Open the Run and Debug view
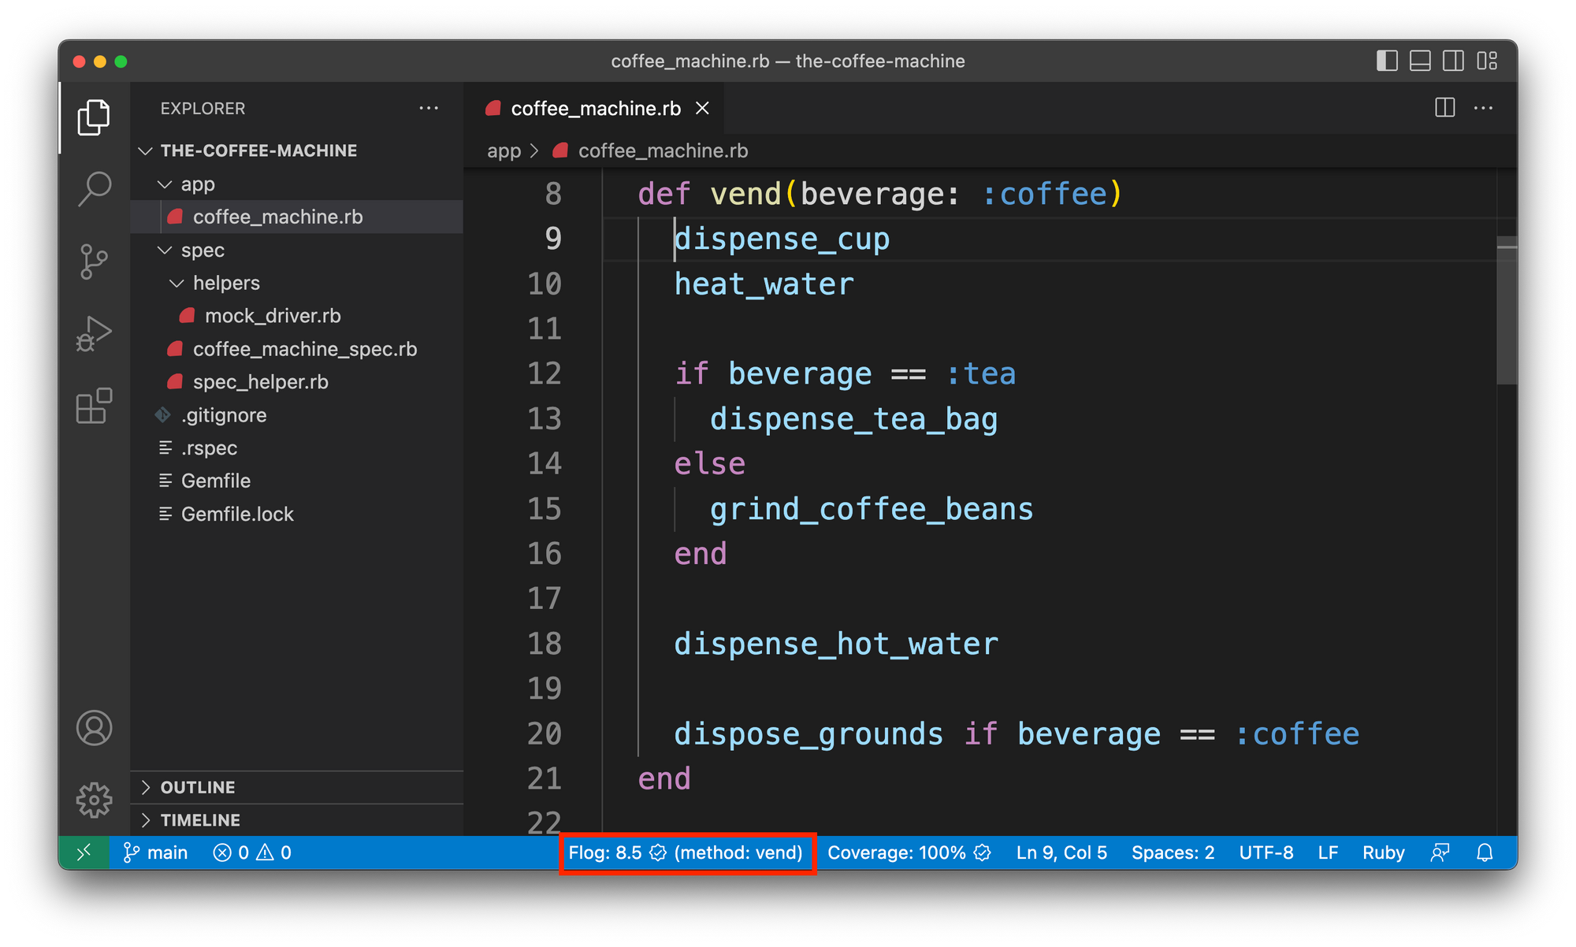The image size is (1576, 947). click(x=95, y=334)
